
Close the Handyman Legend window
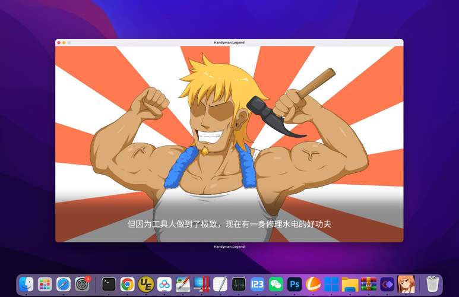click(x=59, y=43)
